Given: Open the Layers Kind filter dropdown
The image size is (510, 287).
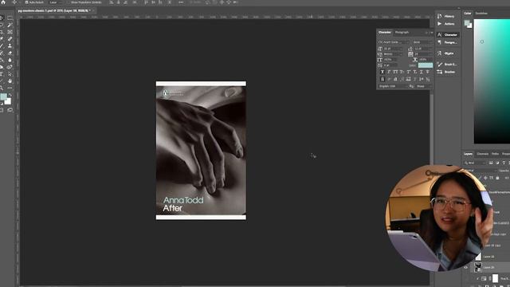Looking at the screenshot, I should (475, 163).
